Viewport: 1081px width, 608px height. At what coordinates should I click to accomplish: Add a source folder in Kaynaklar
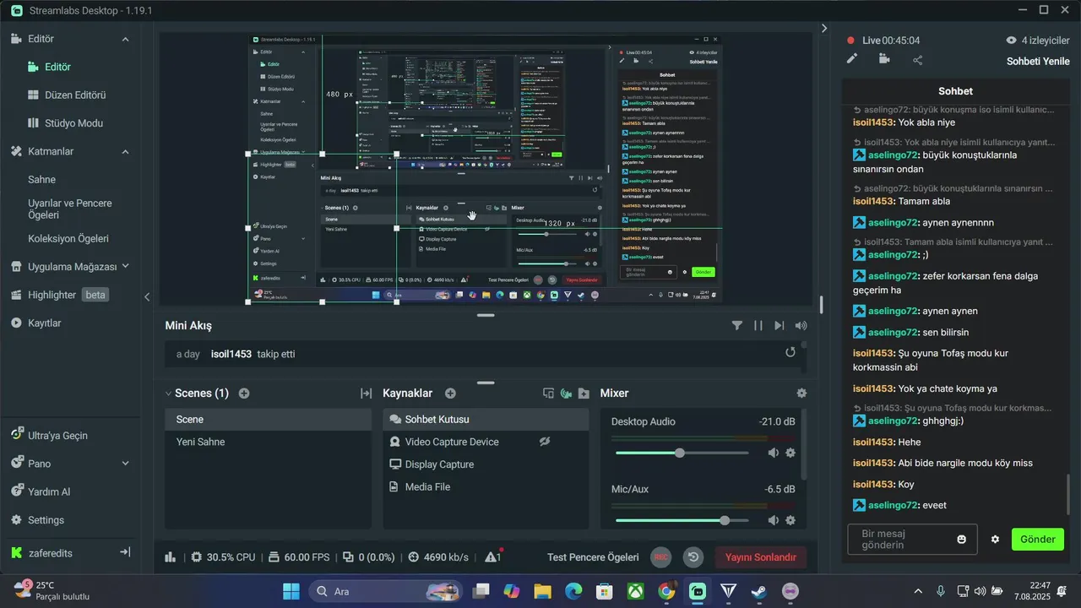click(x=584, y=394)
